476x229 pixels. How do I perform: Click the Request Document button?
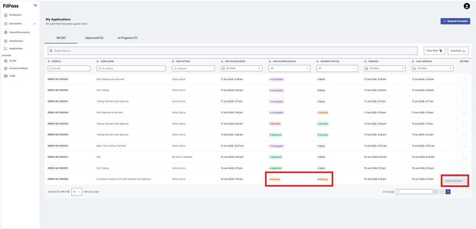click(x=455, y=21)
